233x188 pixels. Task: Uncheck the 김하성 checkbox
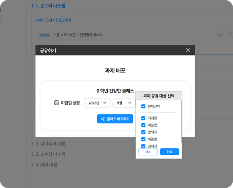click(143, 146)
